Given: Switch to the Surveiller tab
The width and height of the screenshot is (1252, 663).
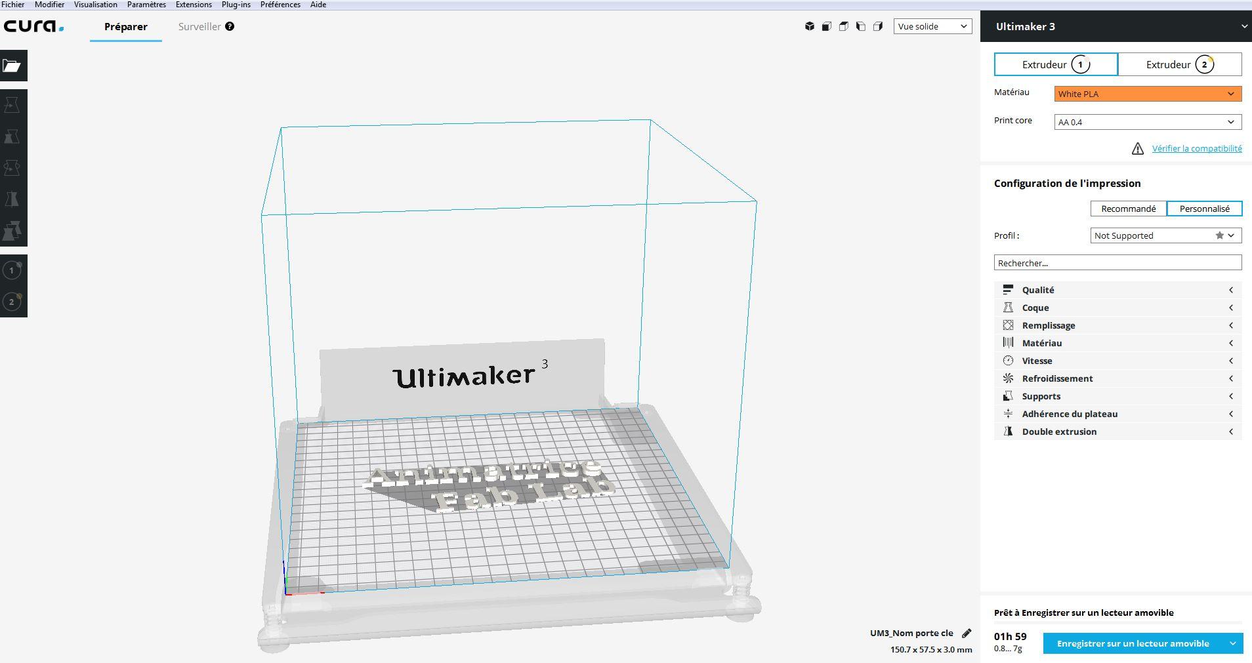Looking at the screenshot, I should pyautogui.click(x=199, y=27).
